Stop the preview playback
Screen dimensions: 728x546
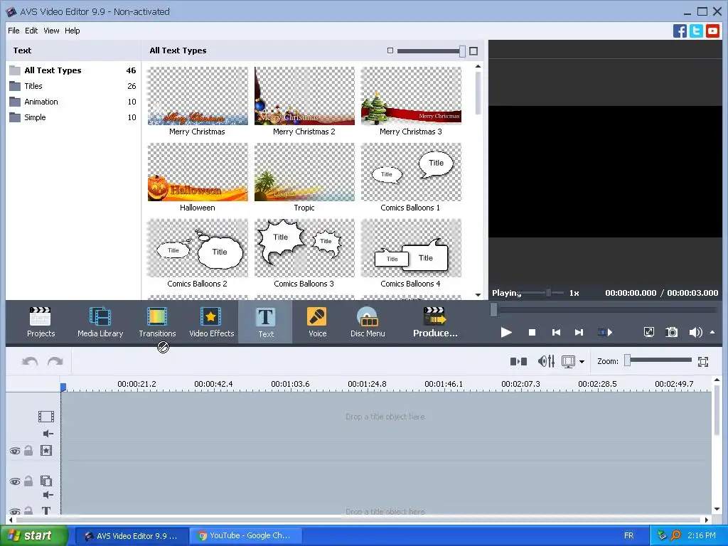(532, 333)
